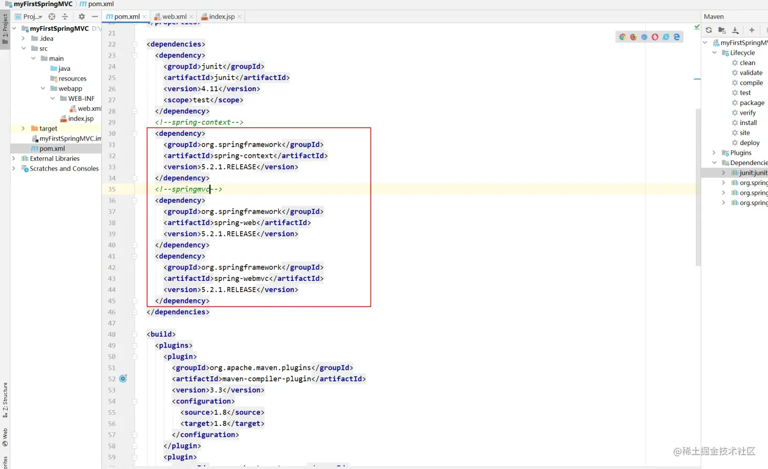Open the Project view dropdown

click(29, 16)
